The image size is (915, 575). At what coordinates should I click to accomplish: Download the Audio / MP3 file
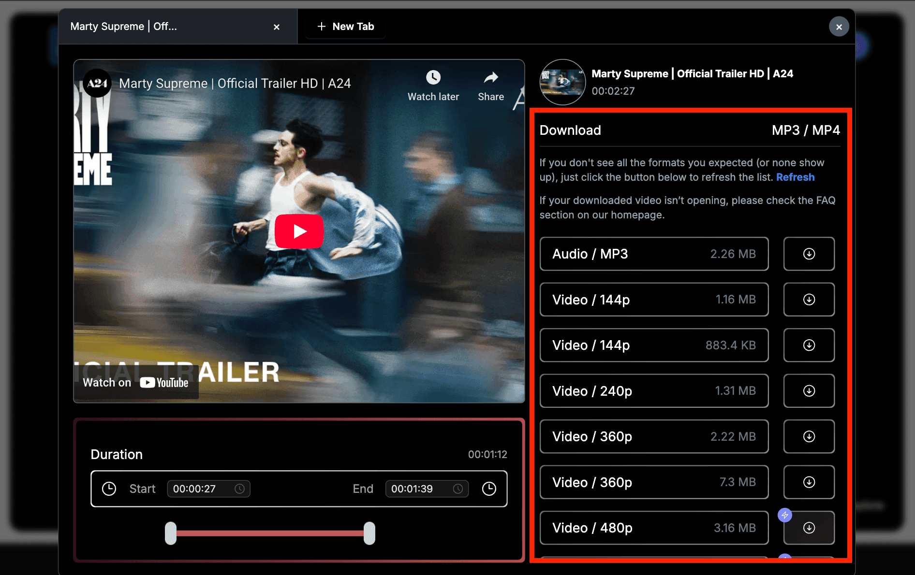tap(809, 254)
